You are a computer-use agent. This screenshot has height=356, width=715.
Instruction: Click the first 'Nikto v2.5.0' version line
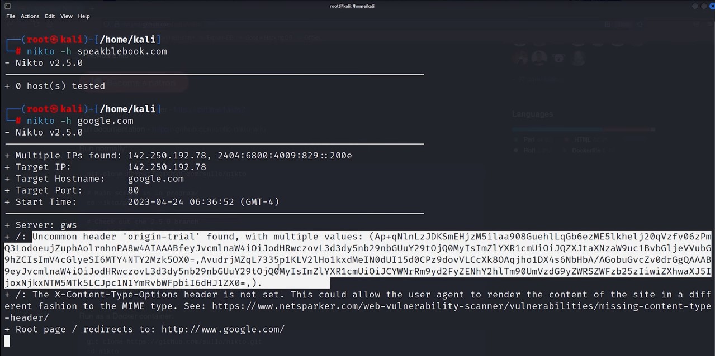tap(44, 63)
